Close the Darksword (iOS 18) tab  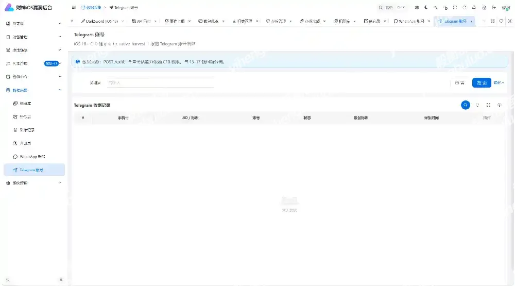coord(123,21)
